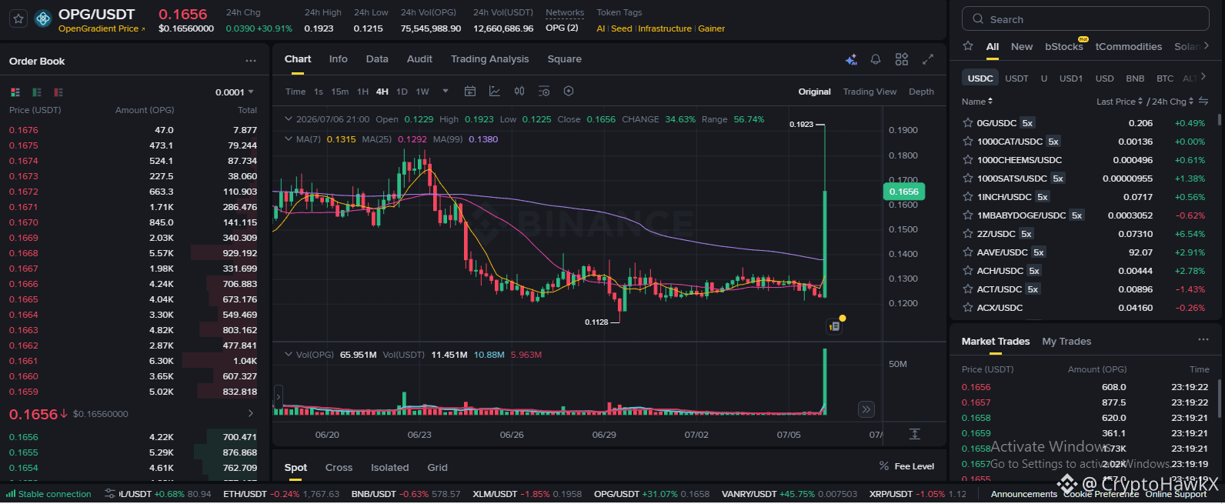This screenshot has height=504, width=1225.
Task: Open the Info tab
Action: click(338, 59)
